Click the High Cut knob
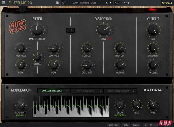Screen dimensions: 174x127 120,48
